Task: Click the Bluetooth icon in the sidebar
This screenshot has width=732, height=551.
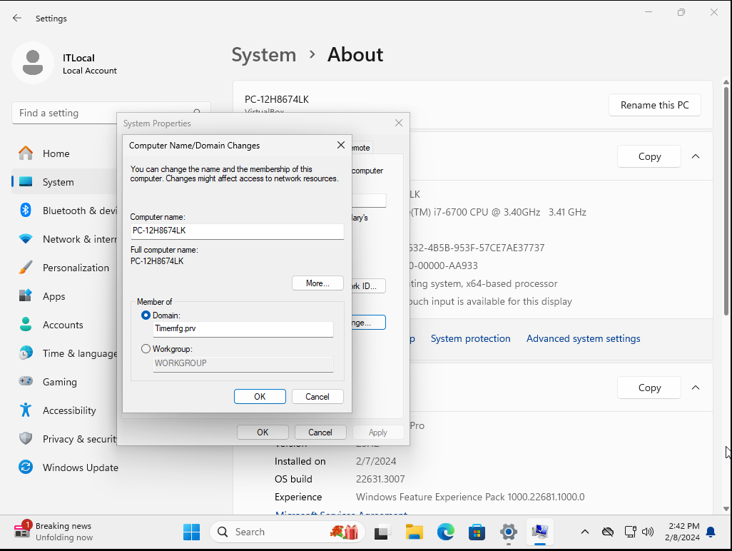Action: 26,210
